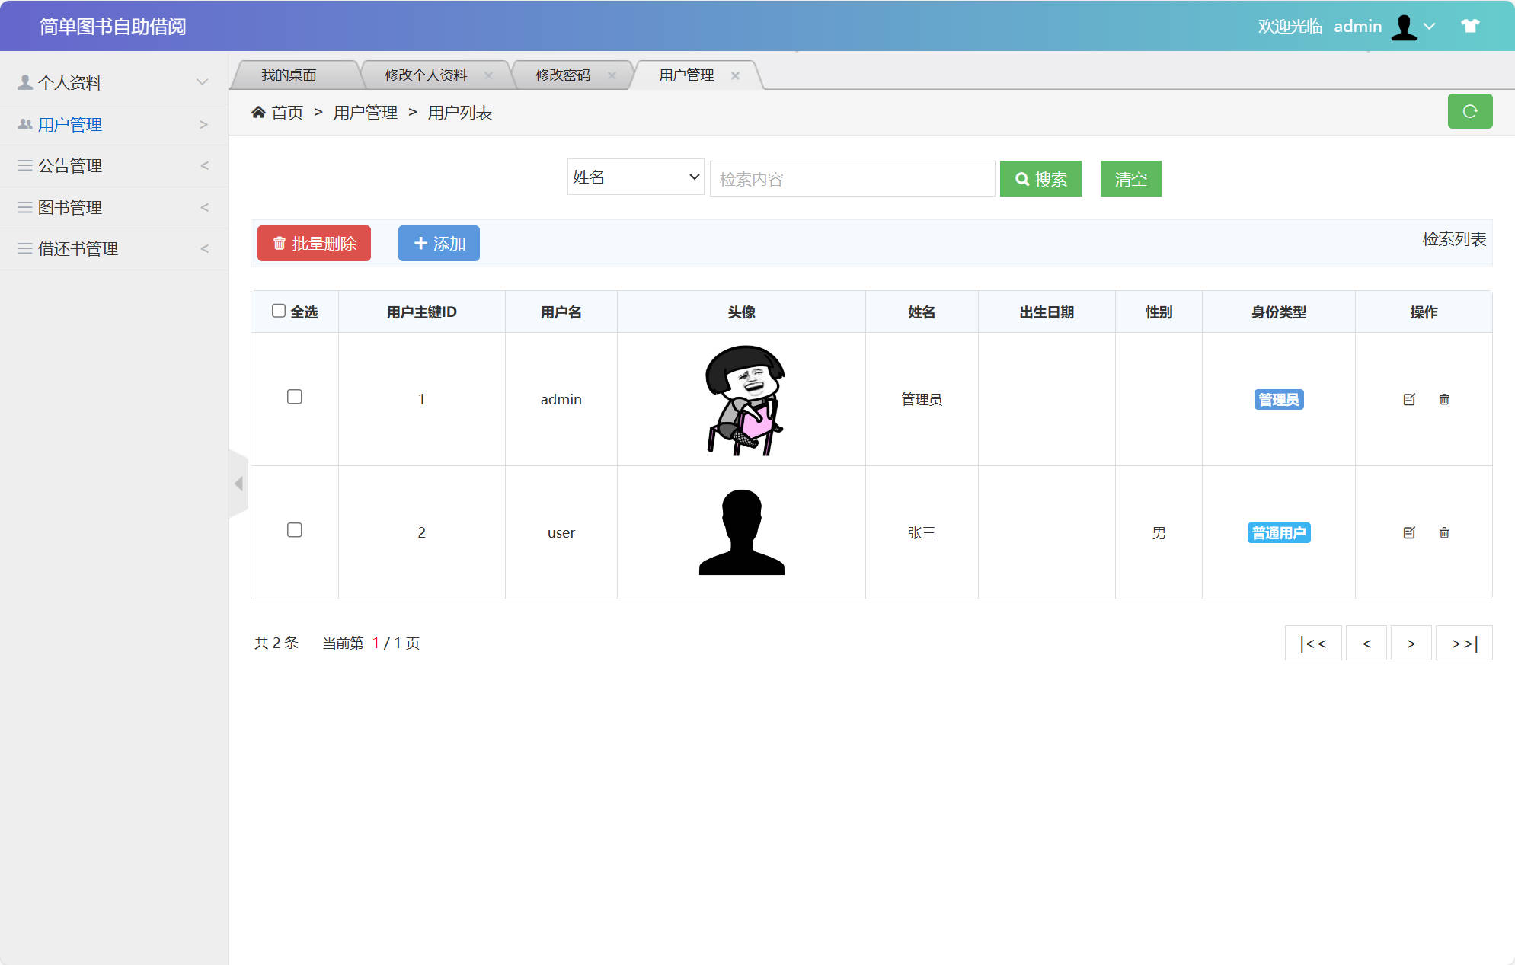Click the trash icon in admin's row
Image resolution: width=1515 pixels, height=965 pixels.
coord(1445,399)
